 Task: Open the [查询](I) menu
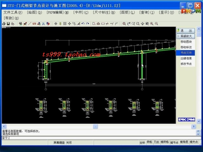tap(147, 12)
